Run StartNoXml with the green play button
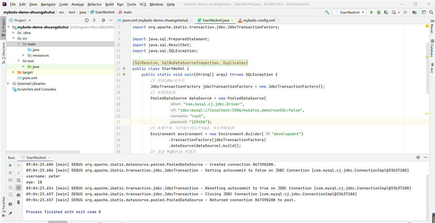Image resolution: width=435 pixels, height=223 pixels. tap(372, 13)
